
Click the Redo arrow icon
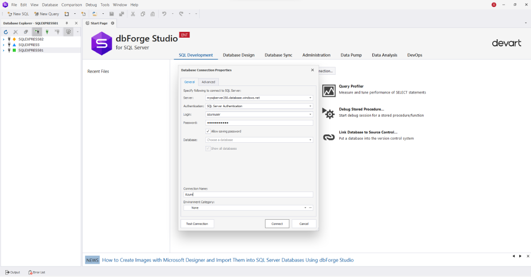click(x=181, y=14)
